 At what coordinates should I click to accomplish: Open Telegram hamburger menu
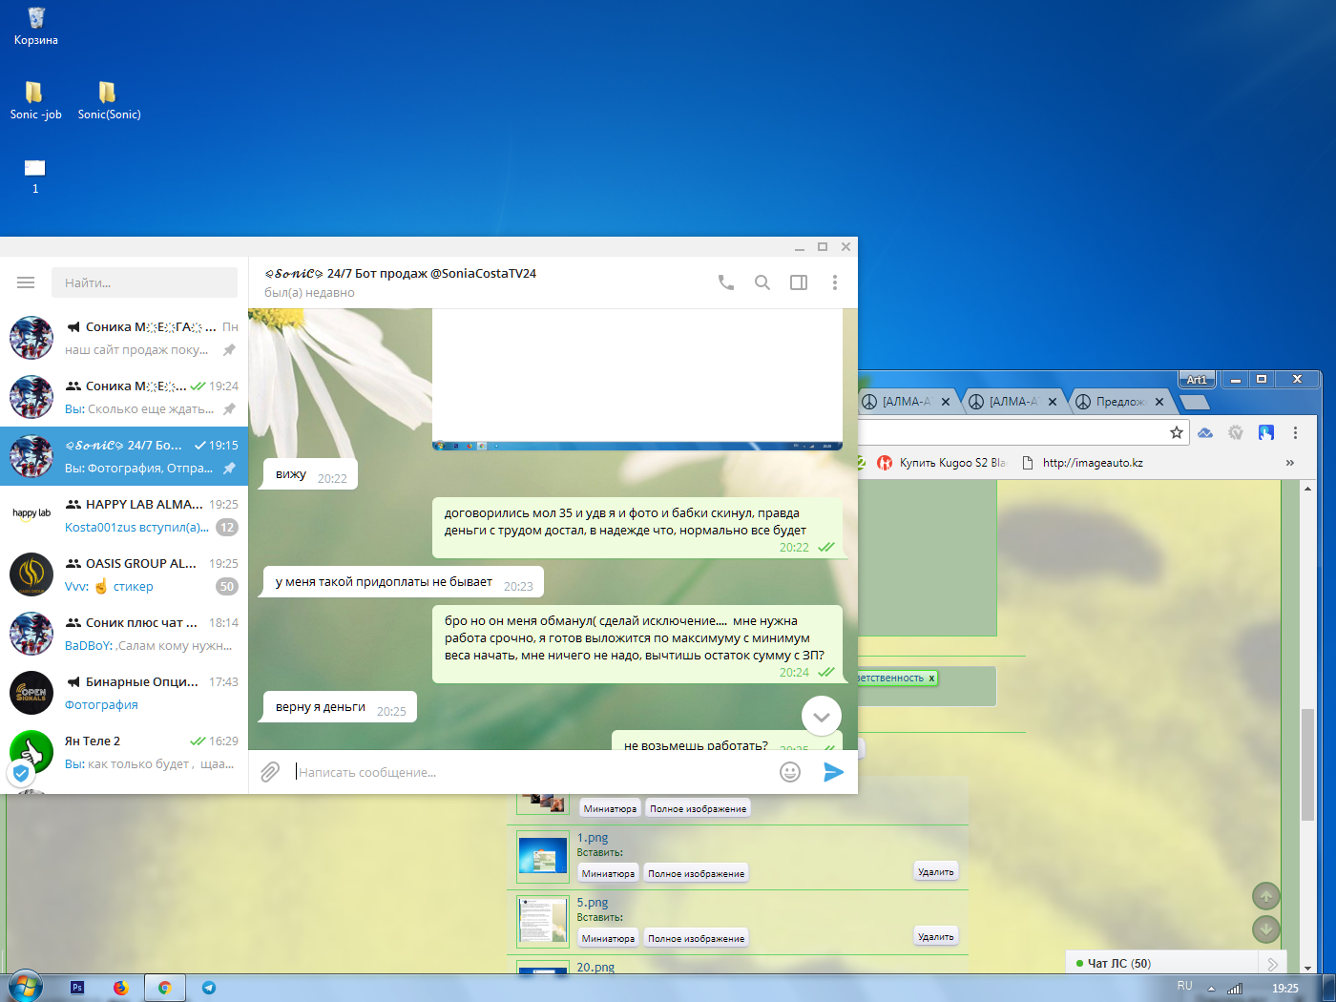coord(26,282)
